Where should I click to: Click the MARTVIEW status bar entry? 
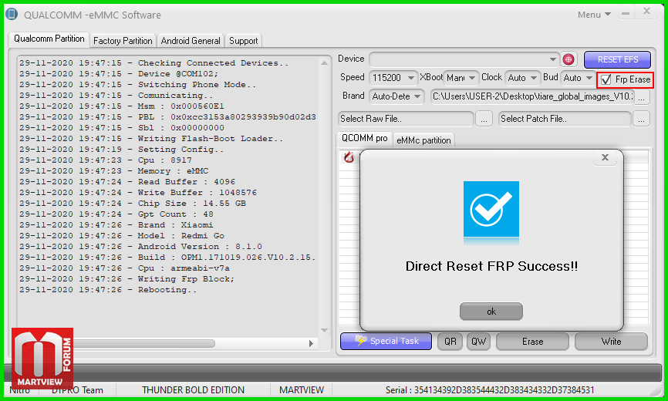[302, 390]
